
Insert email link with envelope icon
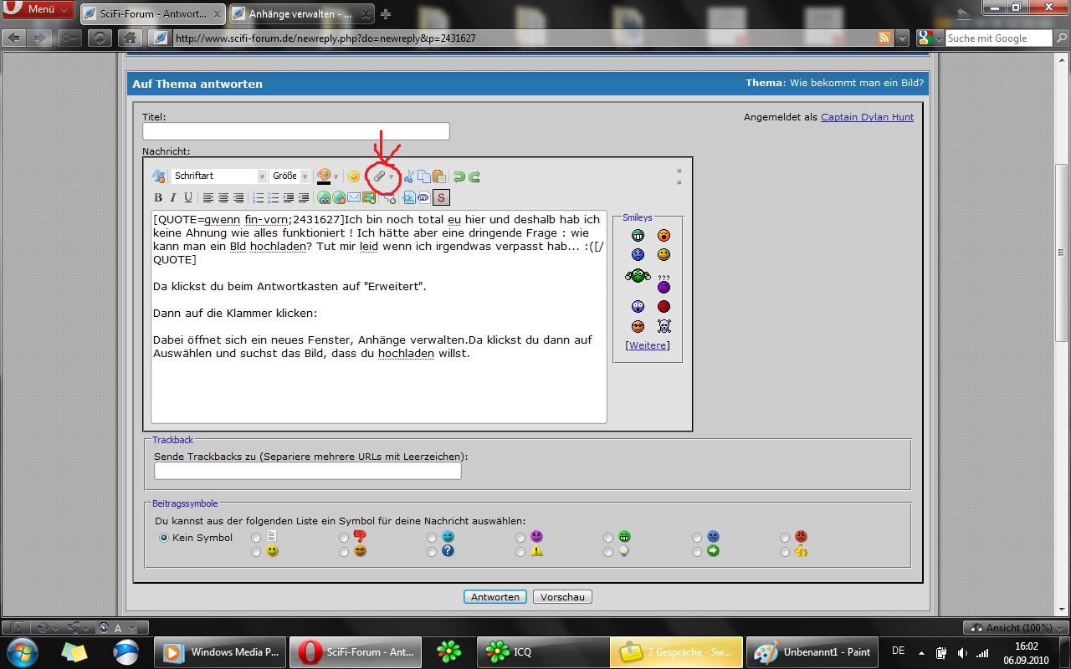354,198
